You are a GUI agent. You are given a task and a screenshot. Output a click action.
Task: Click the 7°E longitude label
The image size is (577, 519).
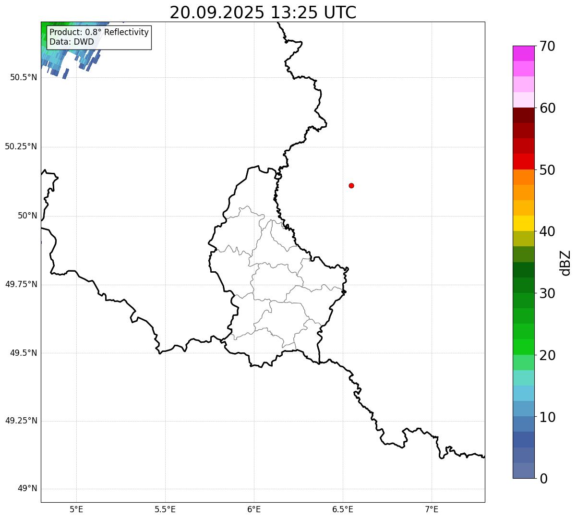432,509
